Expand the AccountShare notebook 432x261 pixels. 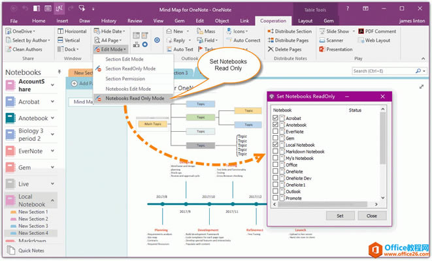(x=52, y=85)
